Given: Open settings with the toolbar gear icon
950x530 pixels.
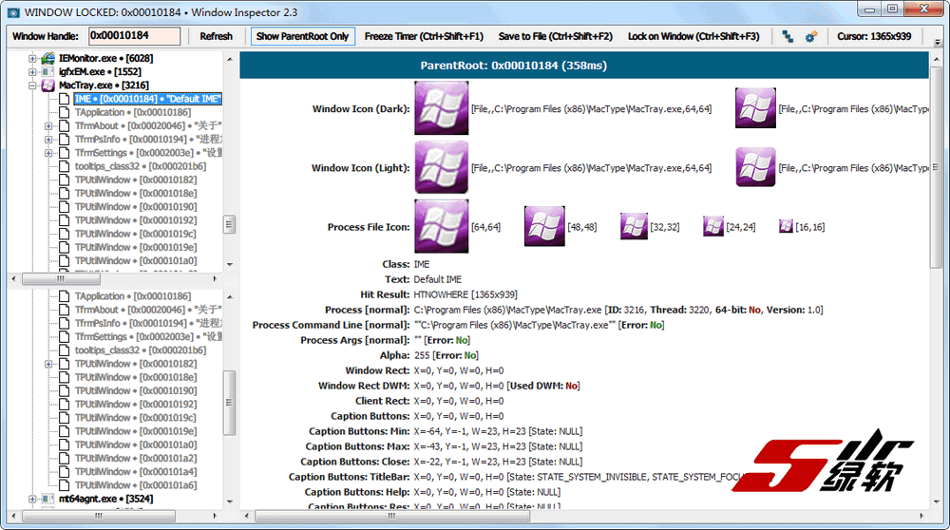Looking at the screenshot, I should tap(810, 36).
